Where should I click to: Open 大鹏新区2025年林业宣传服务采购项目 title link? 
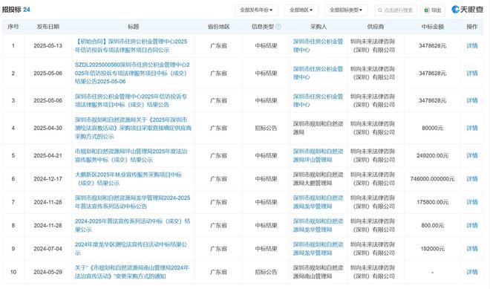click(x=128, y=179)
